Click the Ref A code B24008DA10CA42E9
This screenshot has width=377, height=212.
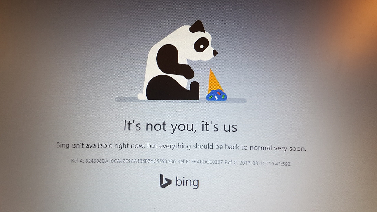point(130,161)
